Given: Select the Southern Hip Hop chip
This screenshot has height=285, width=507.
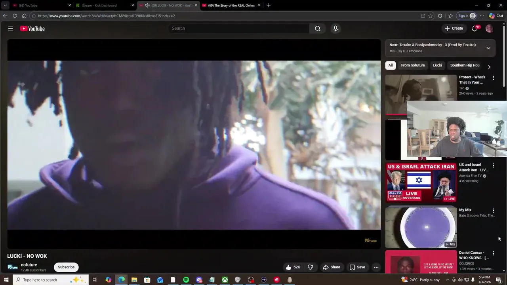Looking at the screenshot, I should click(465, 65).
